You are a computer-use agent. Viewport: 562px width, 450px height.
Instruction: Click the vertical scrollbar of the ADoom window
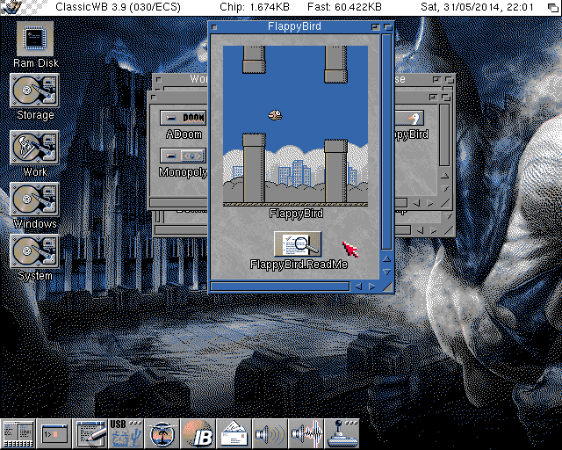pos(444,135)
